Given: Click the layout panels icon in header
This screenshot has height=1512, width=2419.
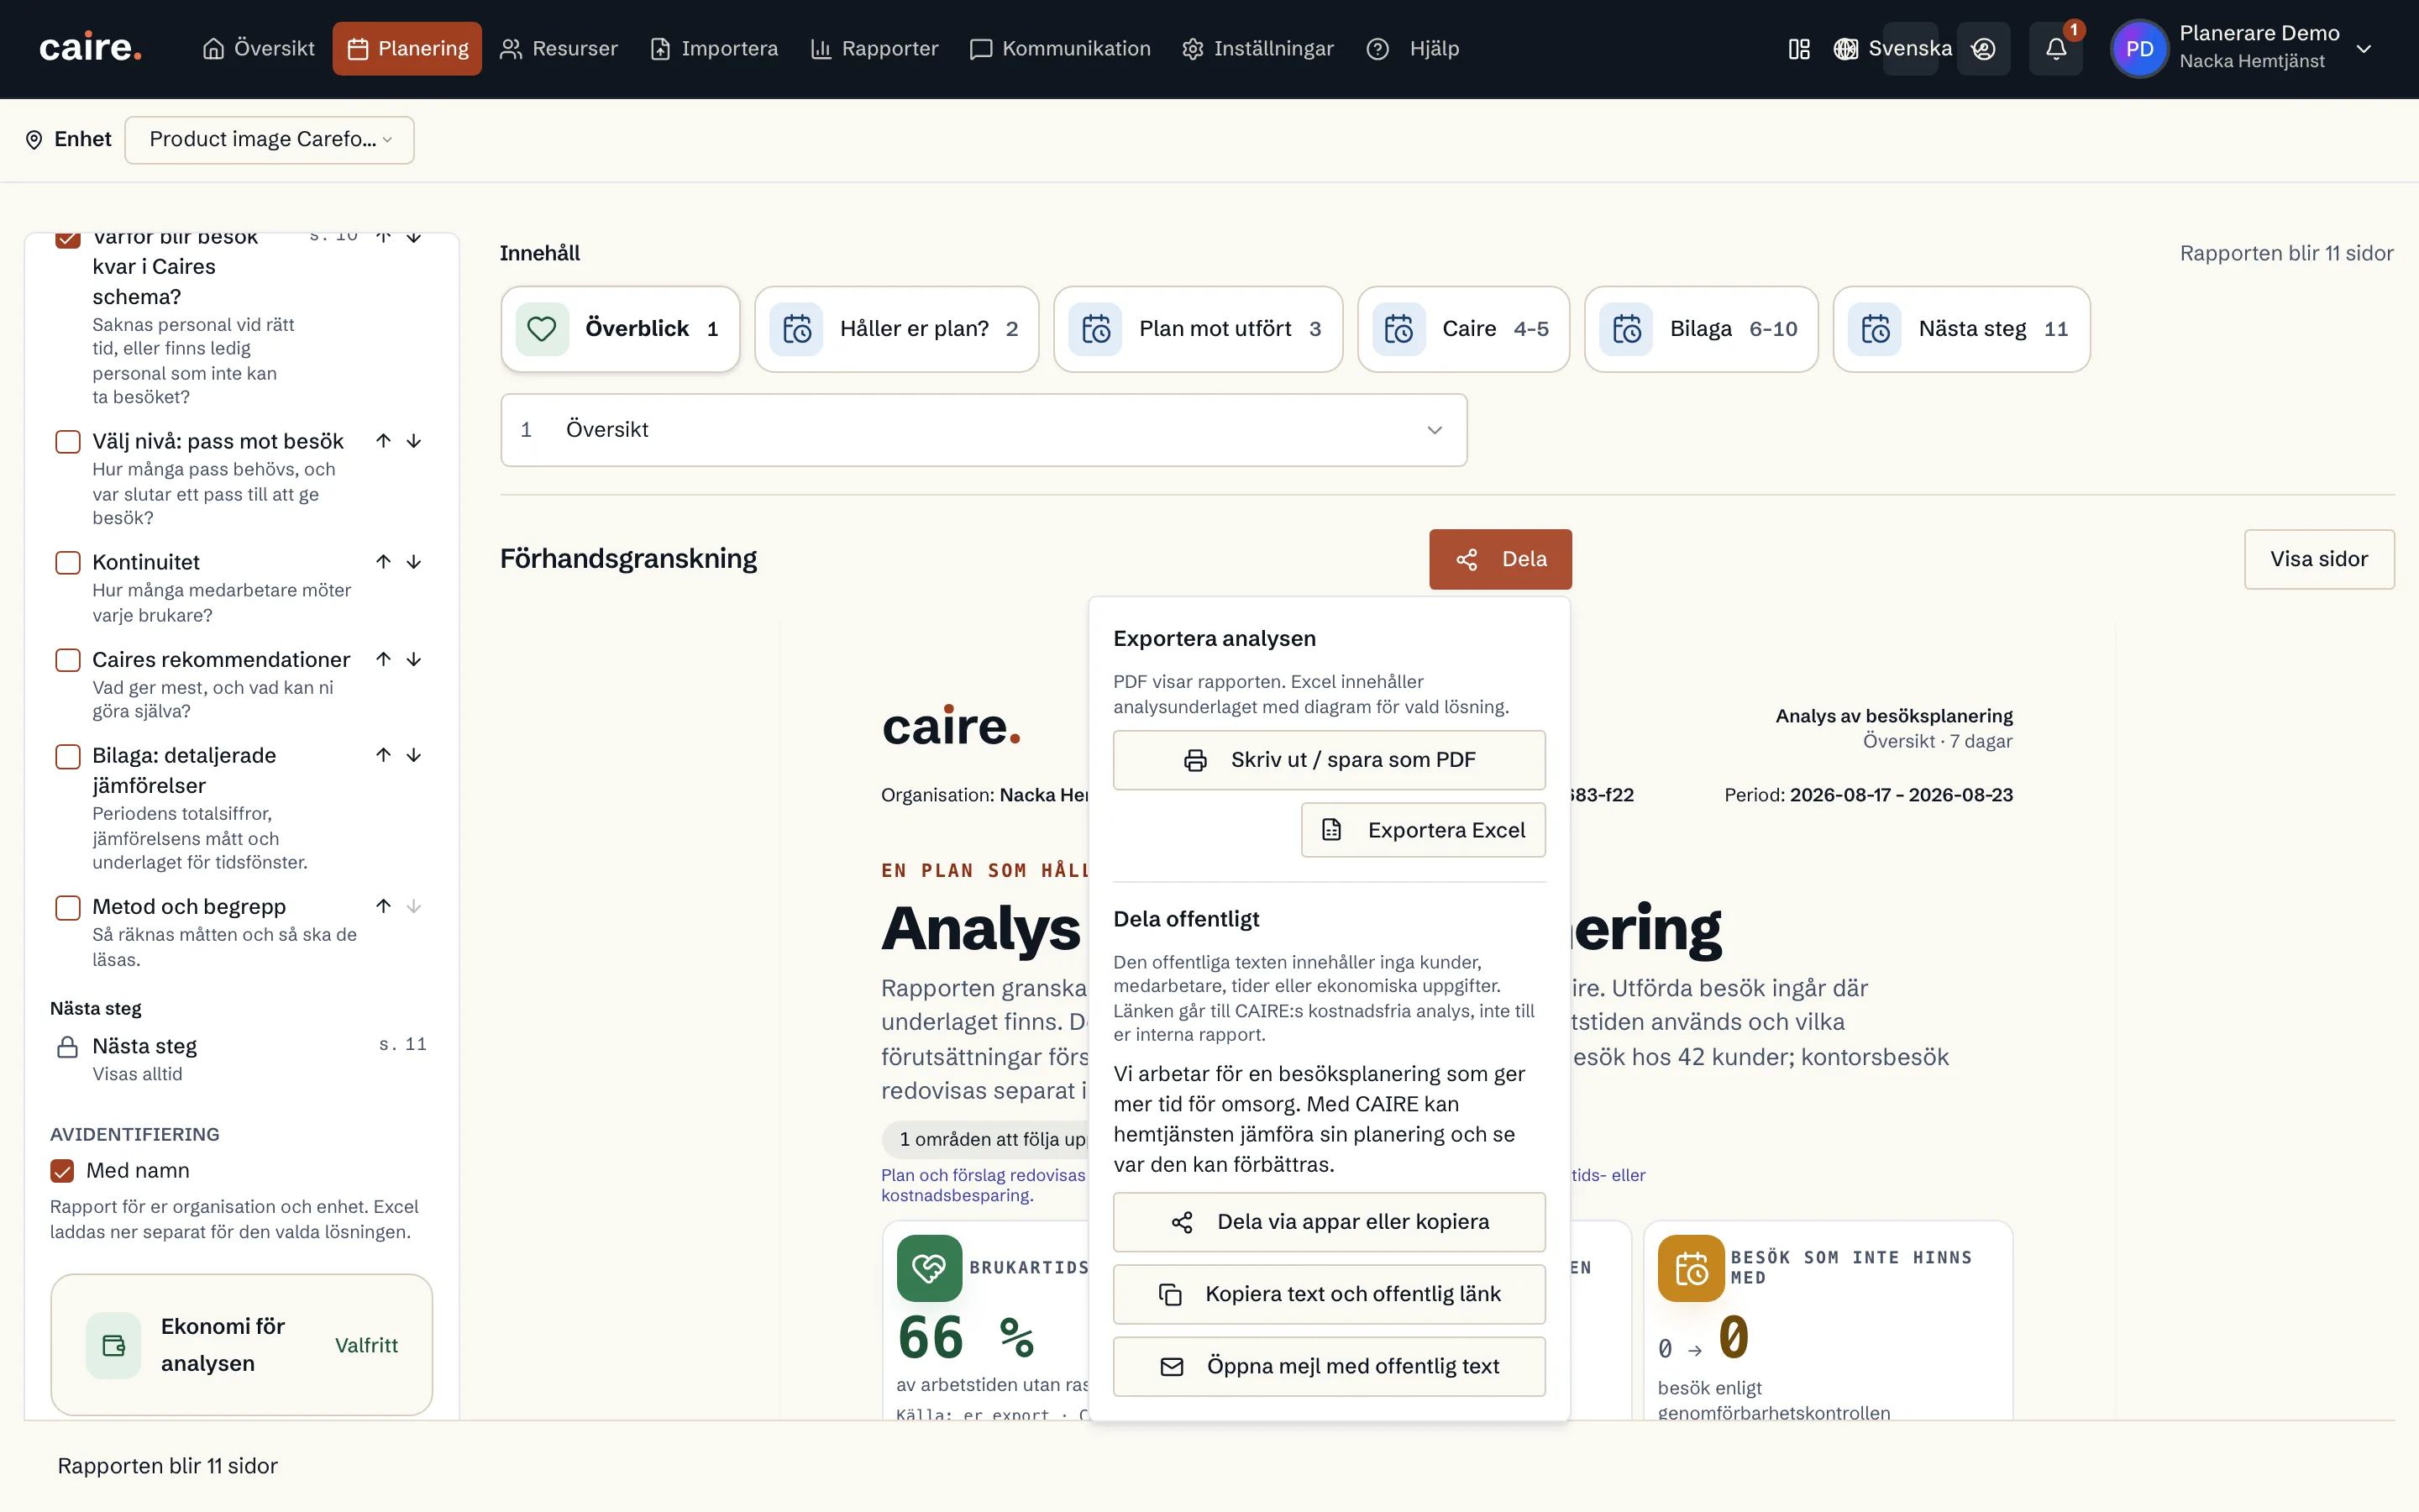Looking at the screenshot, I should [1798, 49].
